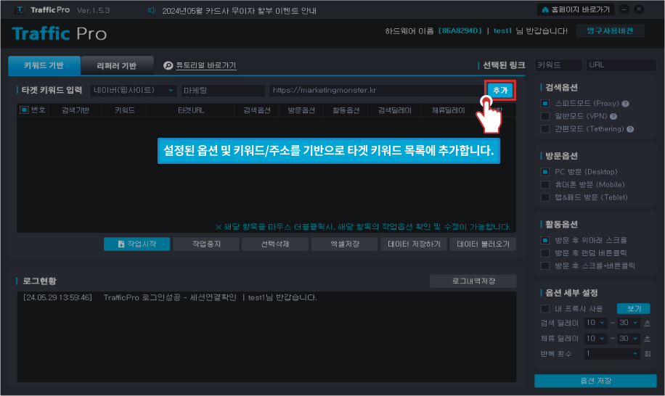
Task: Click the 옵션 저장 save options button
Action: (x=595, y=381)
